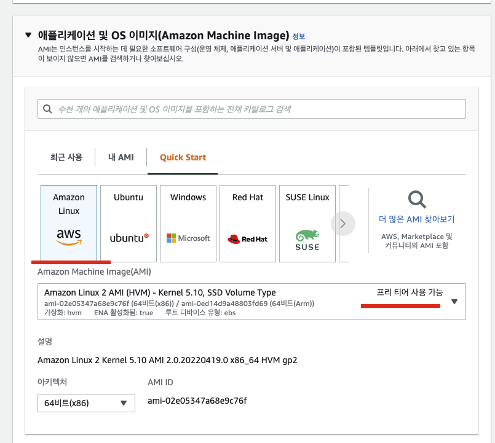This screenshot has height=443, width=495.
Task: Focus the AMI catalog search field
Action: click(x=251, y=109)
